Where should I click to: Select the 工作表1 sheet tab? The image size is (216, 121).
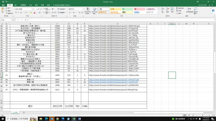[15, 112]
